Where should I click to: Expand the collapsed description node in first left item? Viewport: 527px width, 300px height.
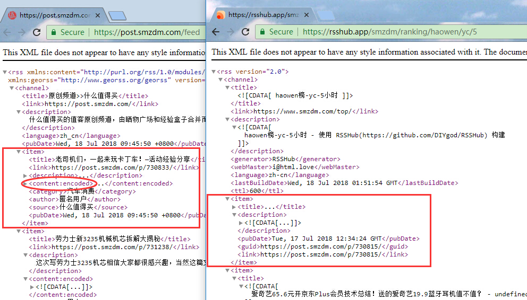[25, 175]
